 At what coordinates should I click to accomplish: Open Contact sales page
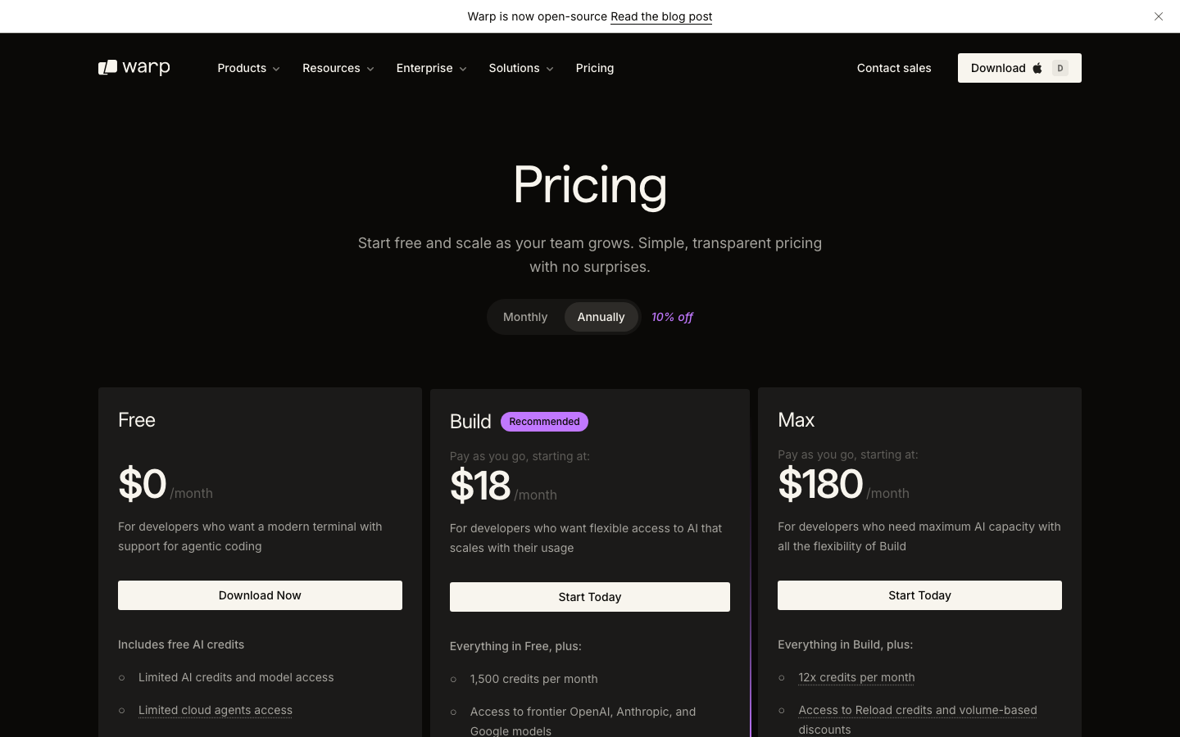click(x=894, y=68)
